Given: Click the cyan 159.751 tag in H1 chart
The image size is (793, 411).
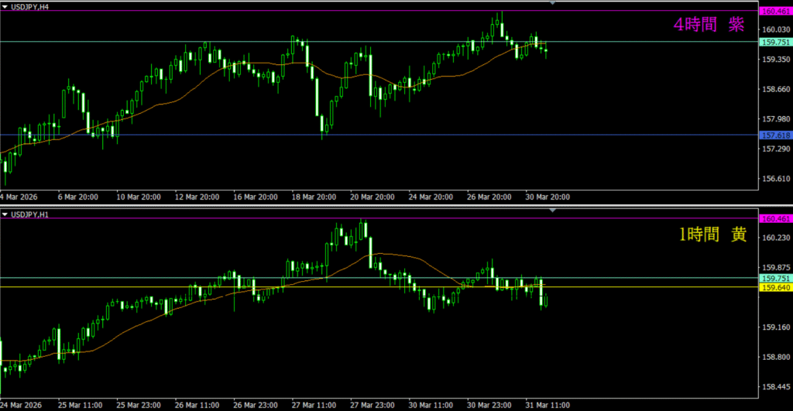Looking at the screenshot, I should (x=774, y=278).
